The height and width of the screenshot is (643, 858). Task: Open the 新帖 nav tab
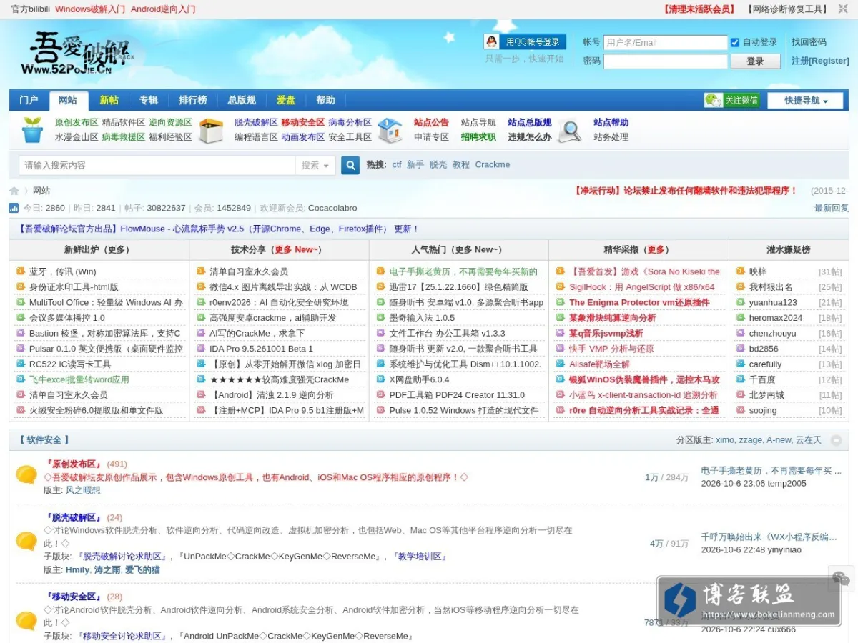109,100
